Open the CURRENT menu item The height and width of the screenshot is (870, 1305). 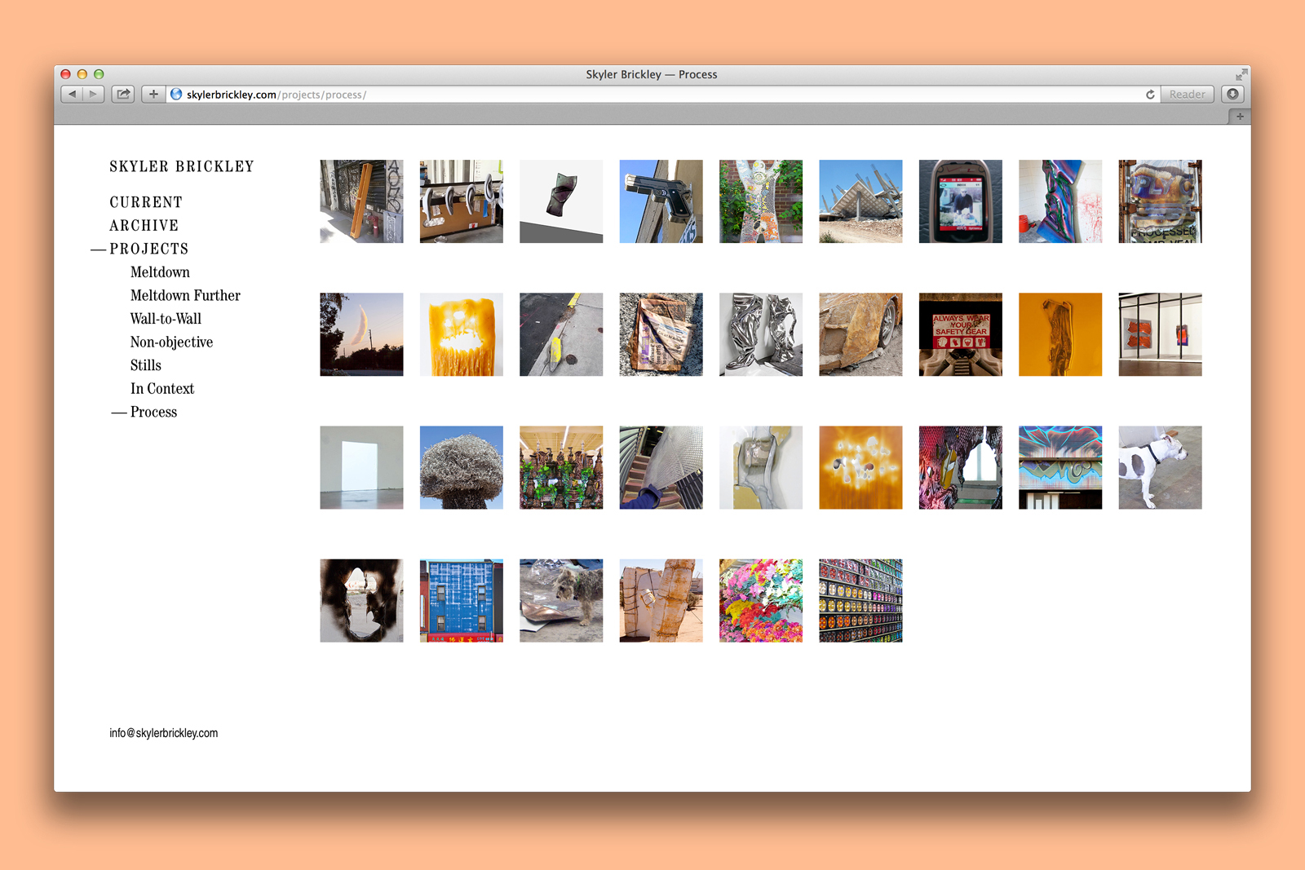(146, 202)
